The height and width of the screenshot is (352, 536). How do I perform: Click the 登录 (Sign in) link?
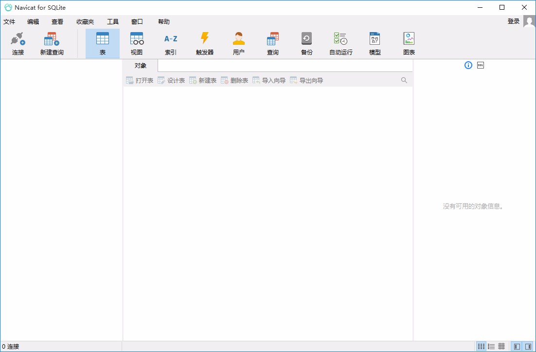514,21
